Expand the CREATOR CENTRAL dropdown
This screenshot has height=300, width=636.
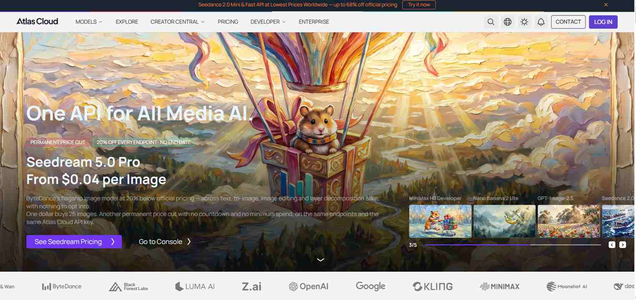point(177,22)
